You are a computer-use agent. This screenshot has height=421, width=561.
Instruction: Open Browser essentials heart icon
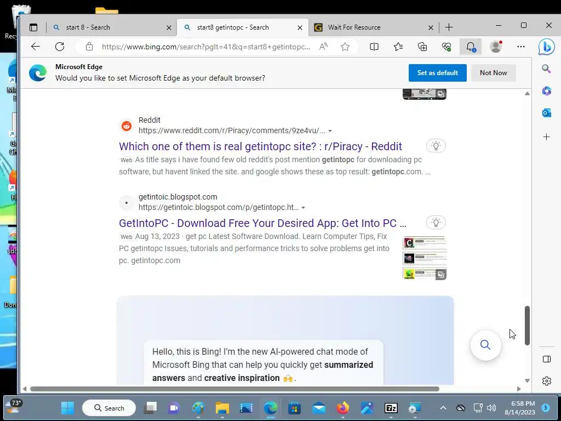coord(446,47)
